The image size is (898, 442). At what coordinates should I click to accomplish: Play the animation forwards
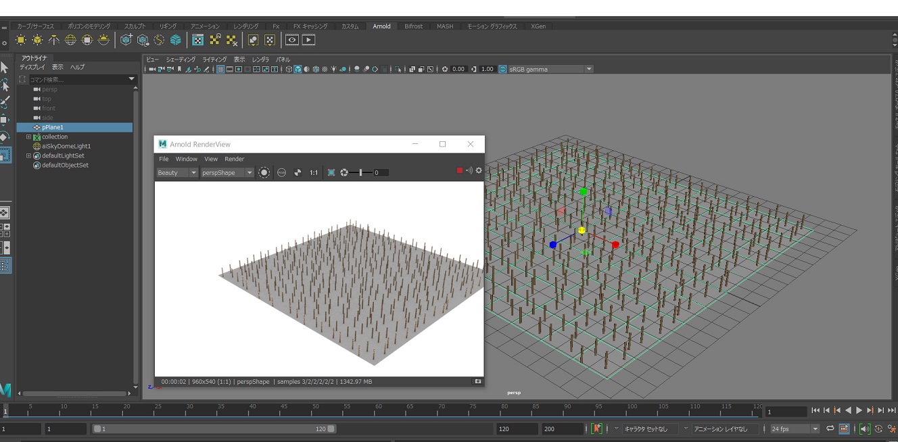859,410
